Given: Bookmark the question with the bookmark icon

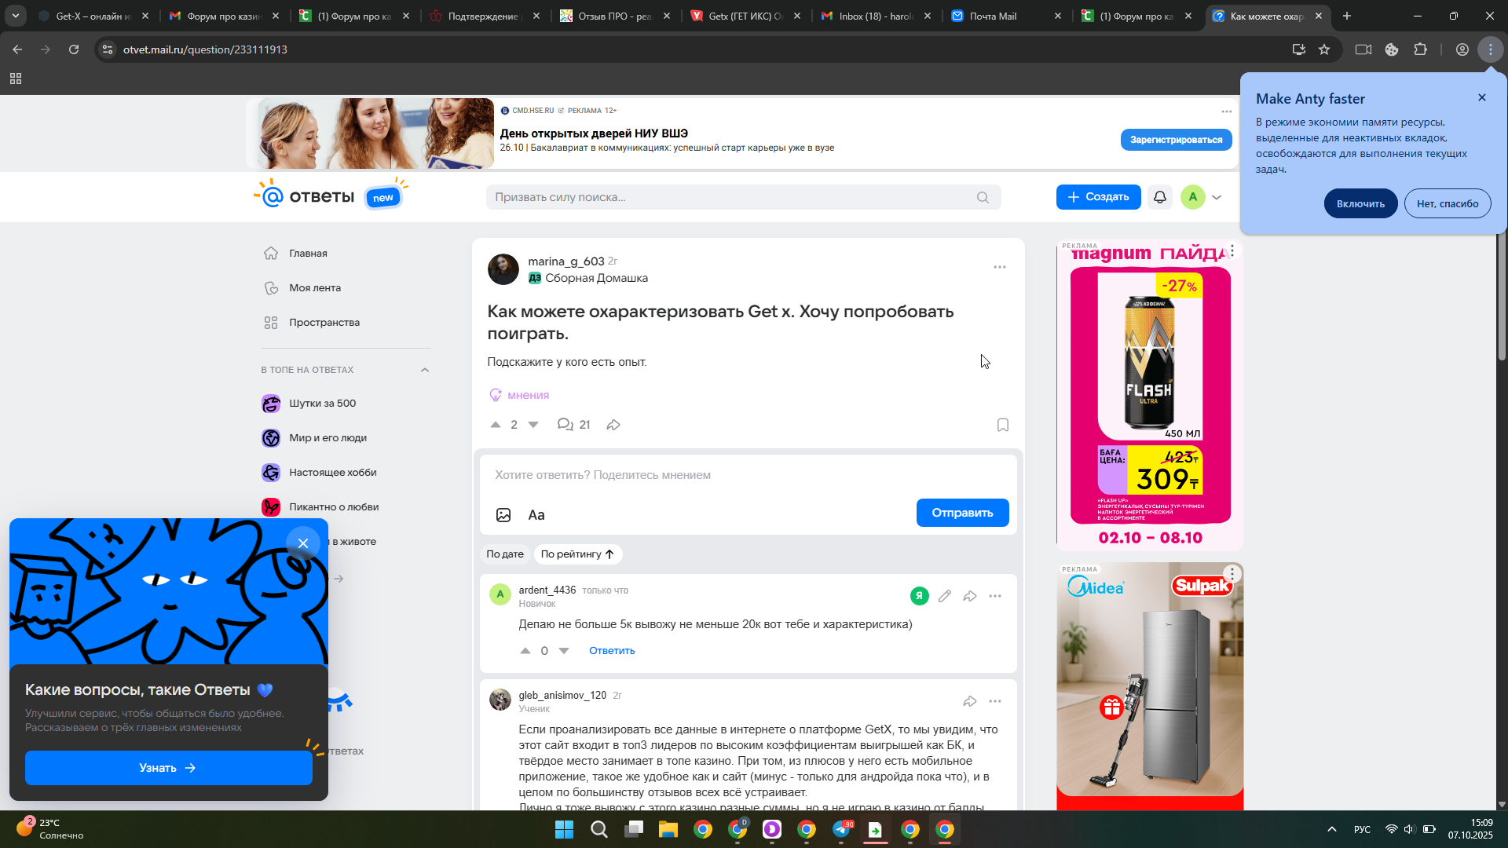Looking at the screenshot, I should point(1002,425).
